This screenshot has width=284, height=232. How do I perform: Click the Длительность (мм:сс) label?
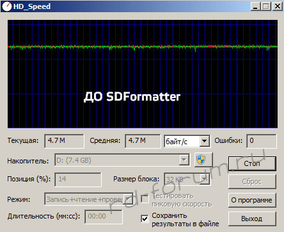tap(44, 216)
